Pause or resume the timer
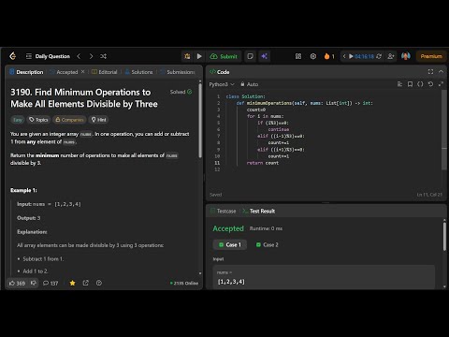This screenshot has width=449, height=337. point(351,56)
